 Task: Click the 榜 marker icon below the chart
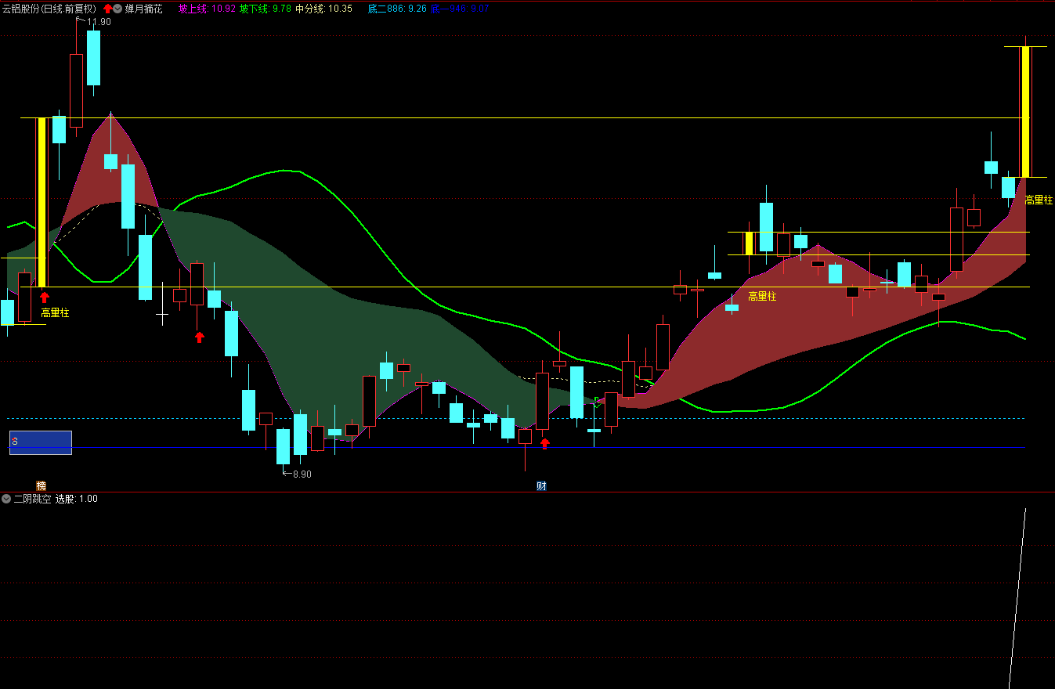pos(42,486)
